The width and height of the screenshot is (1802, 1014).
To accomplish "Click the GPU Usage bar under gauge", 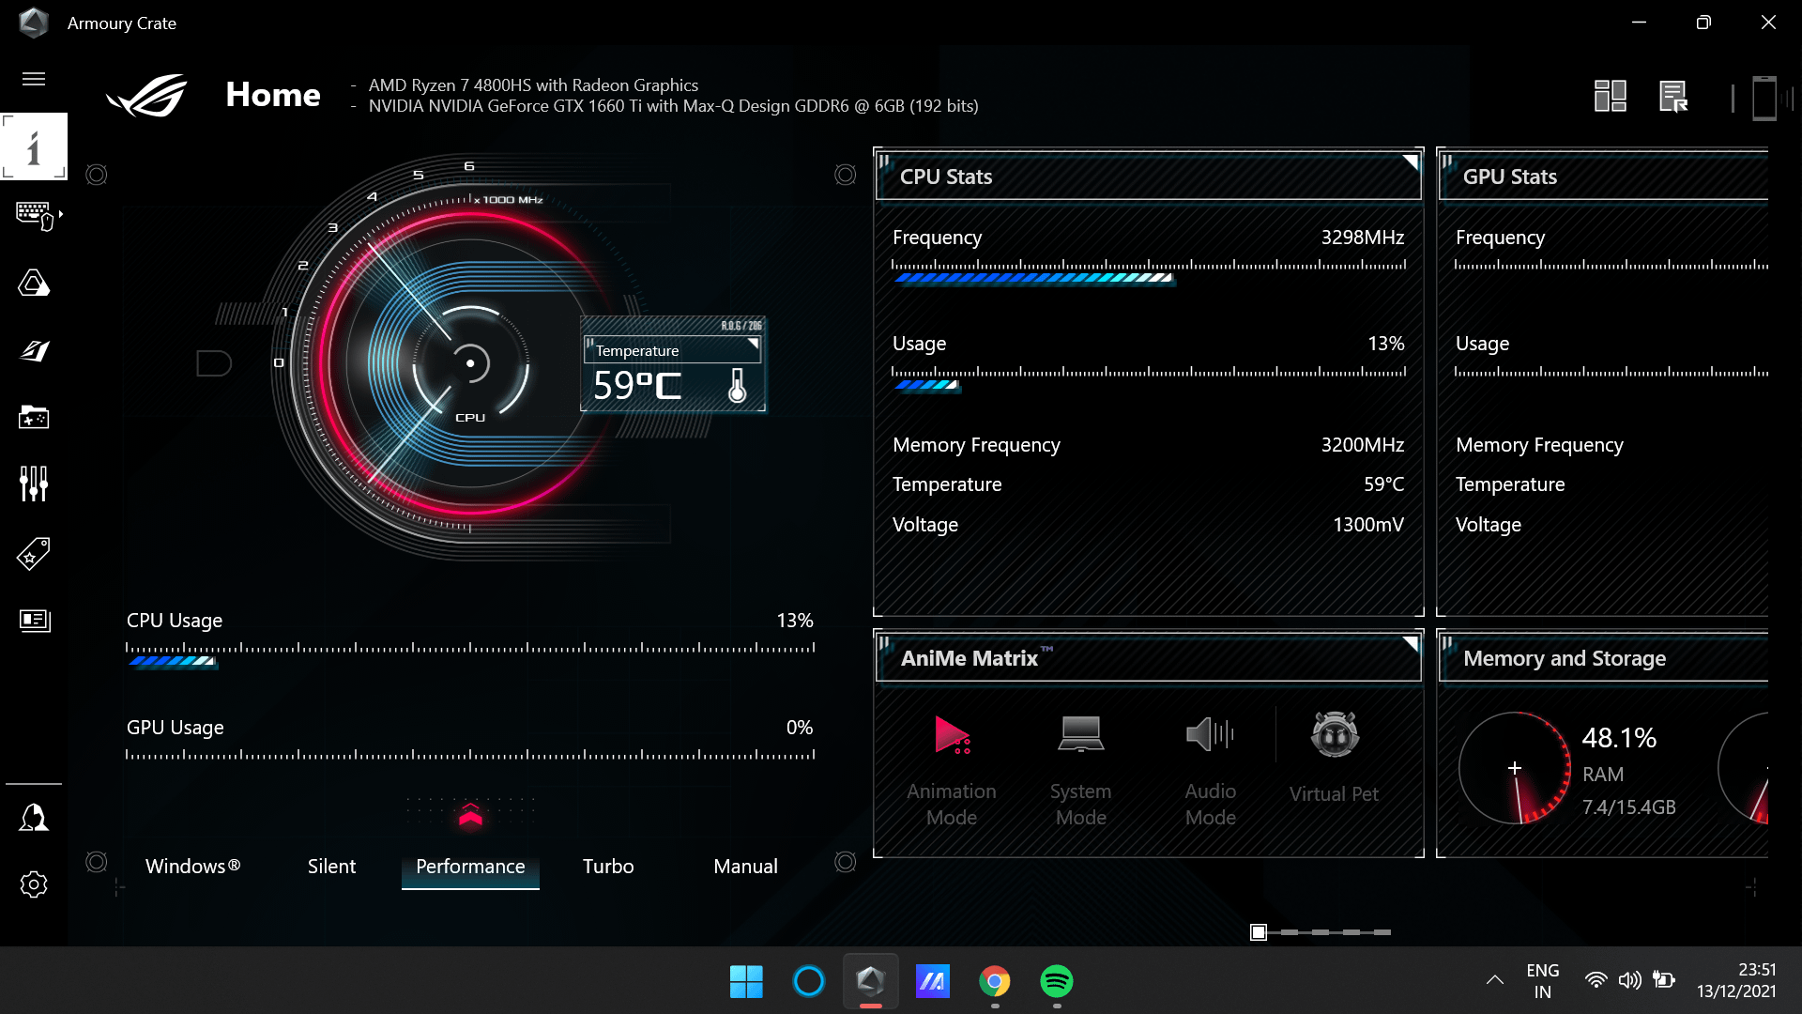I will click(470, 756).
